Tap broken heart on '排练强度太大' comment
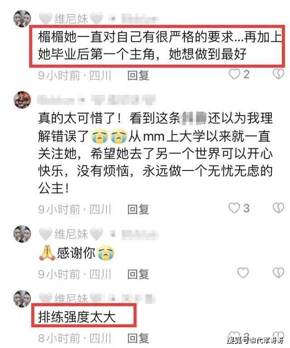 [x=279, y=336]
